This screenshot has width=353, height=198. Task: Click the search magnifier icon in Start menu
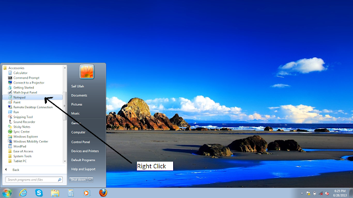coord(60,180)
